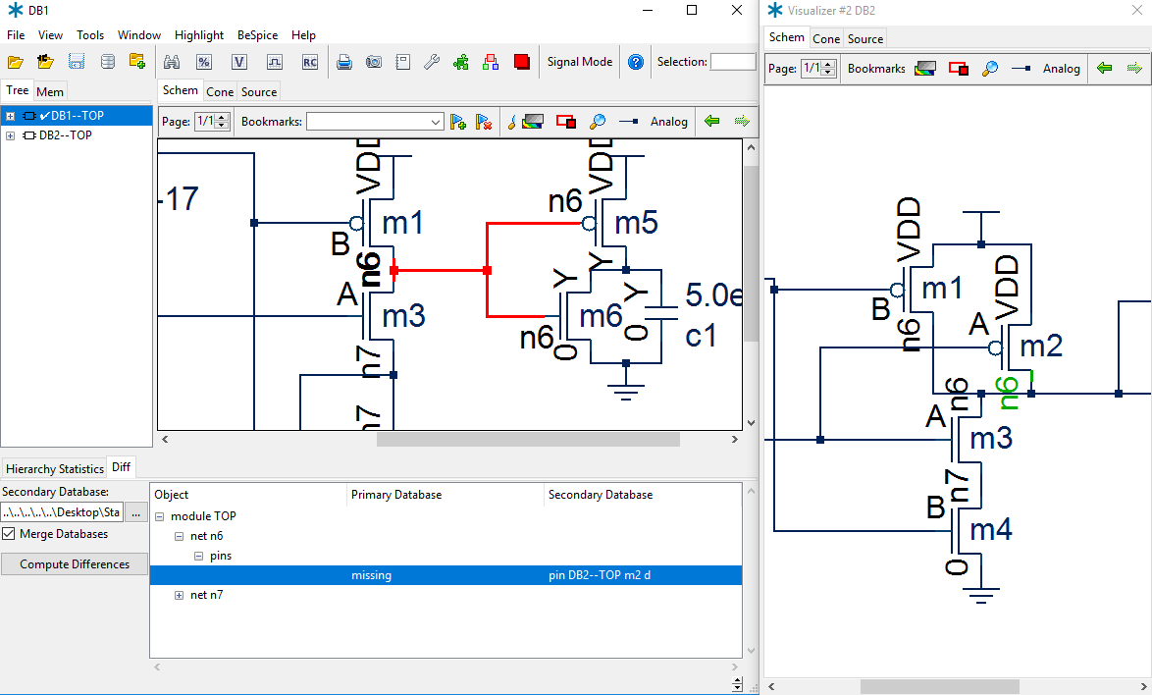This screenshot has height=695, width=1152.
Task: Click the color palette icon in DB1 schematic toolbar
Action: [533, 122]
